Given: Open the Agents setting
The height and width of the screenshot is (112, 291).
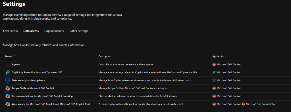Looking at the screenshot, I should 16,64.
